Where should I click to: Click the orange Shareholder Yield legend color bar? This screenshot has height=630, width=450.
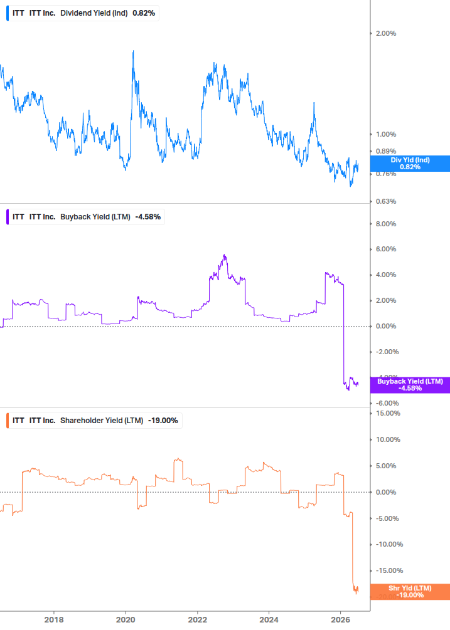tap(8, 420)
